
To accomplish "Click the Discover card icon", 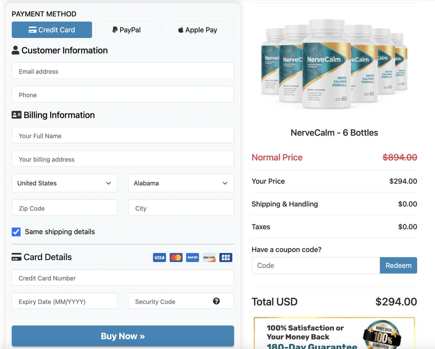I will (209, 257).
